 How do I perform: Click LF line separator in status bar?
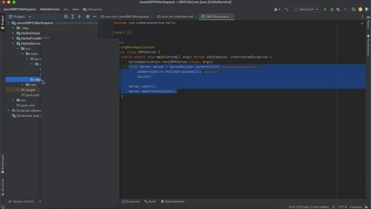pos(333,207)
